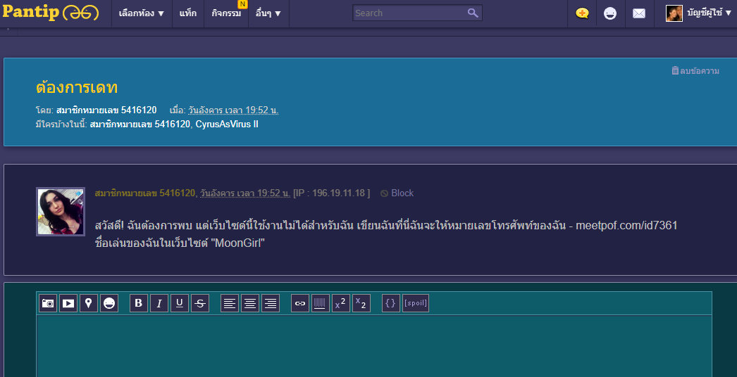
Task: Align text left
Action: click(x=230, y=303)
